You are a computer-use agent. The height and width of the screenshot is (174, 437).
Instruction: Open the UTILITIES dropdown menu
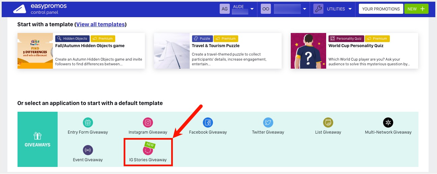tap(340, 9)
